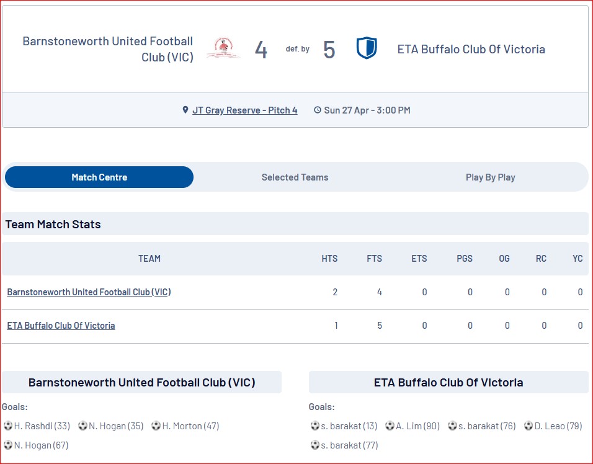Click the YC column header
This screenshot has height=464, width=593.
[x=577, y=259]
